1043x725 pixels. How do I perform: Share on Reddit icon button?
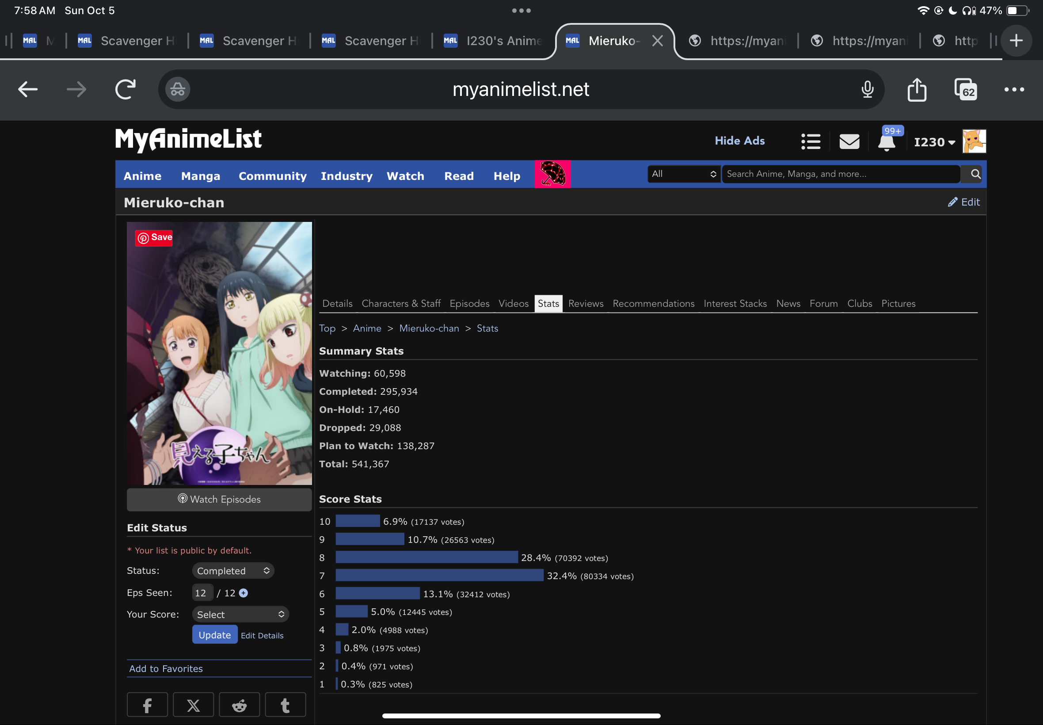(239, 705)
